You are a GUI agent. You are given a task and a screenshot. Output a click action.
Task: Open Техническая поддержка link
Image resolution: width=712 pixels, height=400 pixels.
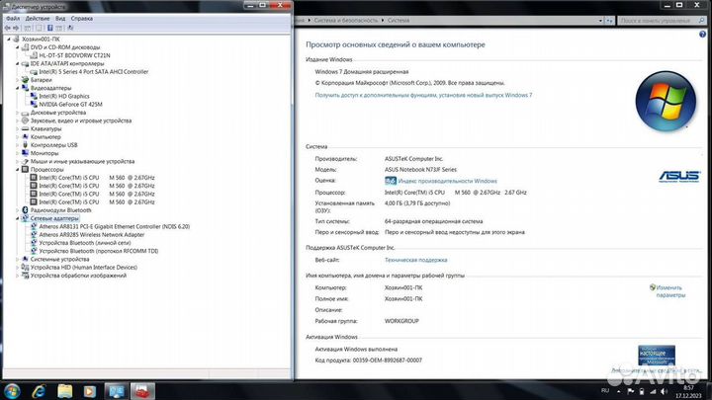[x=416, y=260]
